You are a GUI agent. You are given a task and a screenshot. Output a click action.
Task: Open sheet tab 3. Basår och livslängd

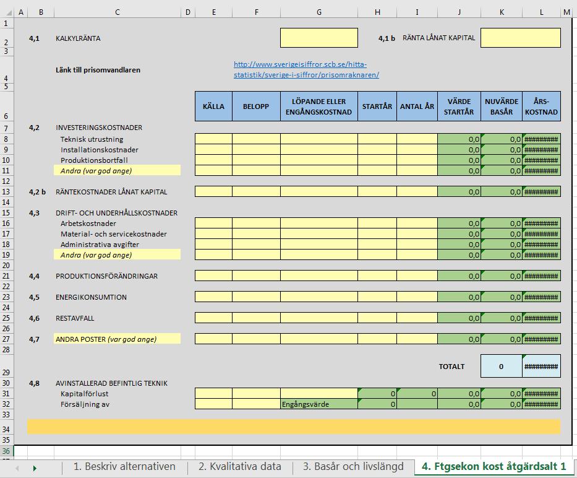coord(353,467)
